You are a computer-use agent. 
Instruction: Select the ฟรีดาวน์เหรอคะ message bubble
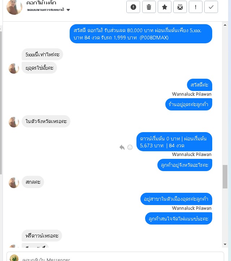tap(42, 236)
